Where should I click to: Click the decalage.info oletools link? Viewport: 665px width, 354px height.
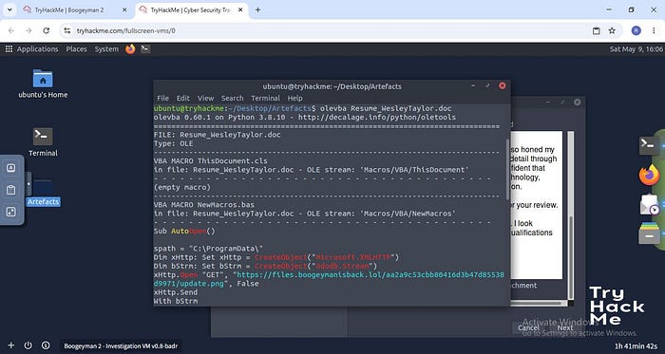point(377,118)
